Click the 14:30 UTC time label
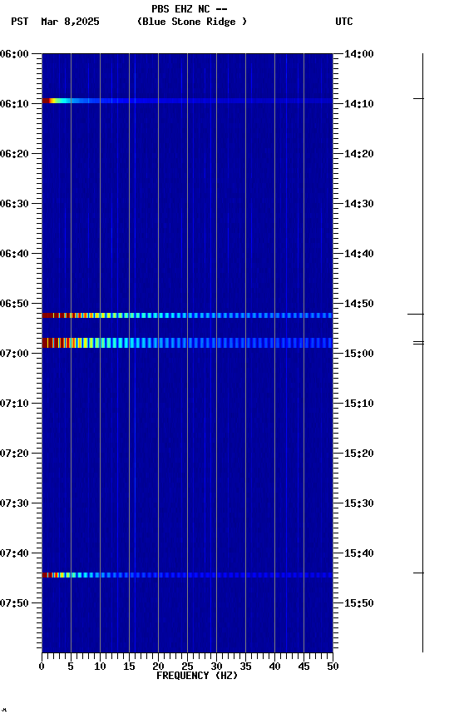Viewport: 459px width, 719px height. 359,204
